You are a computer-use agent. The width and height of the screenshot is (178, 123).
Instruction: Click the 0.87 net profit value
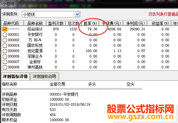[141, 51]
